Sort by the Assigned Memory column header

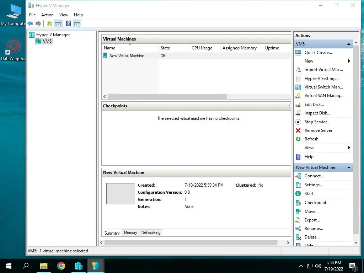click(241, 48)
